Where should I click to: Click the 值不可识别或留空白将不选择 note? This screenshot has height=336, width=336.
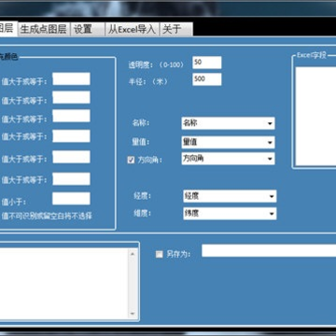pyautogui.click(x=47, y=216)
